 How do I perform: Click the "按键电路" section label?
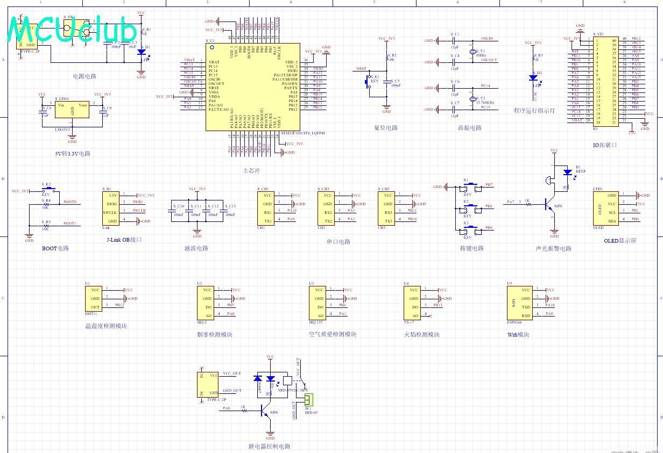(472, 248)
